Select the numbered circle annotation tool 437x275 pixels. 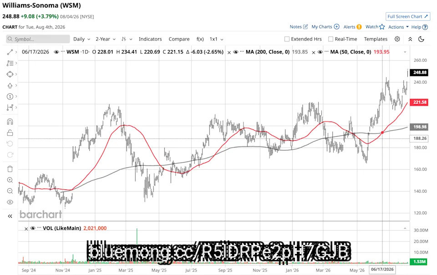click(10, 97)
